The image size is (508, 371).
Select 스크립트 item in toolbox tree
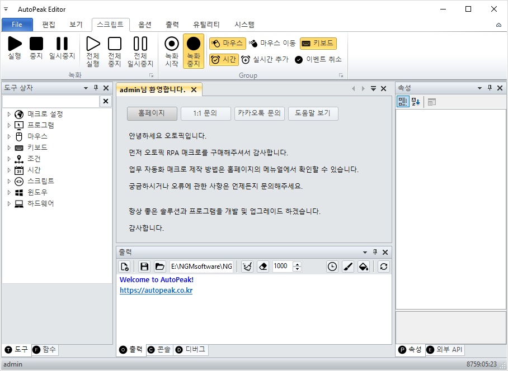click(41, 181)
